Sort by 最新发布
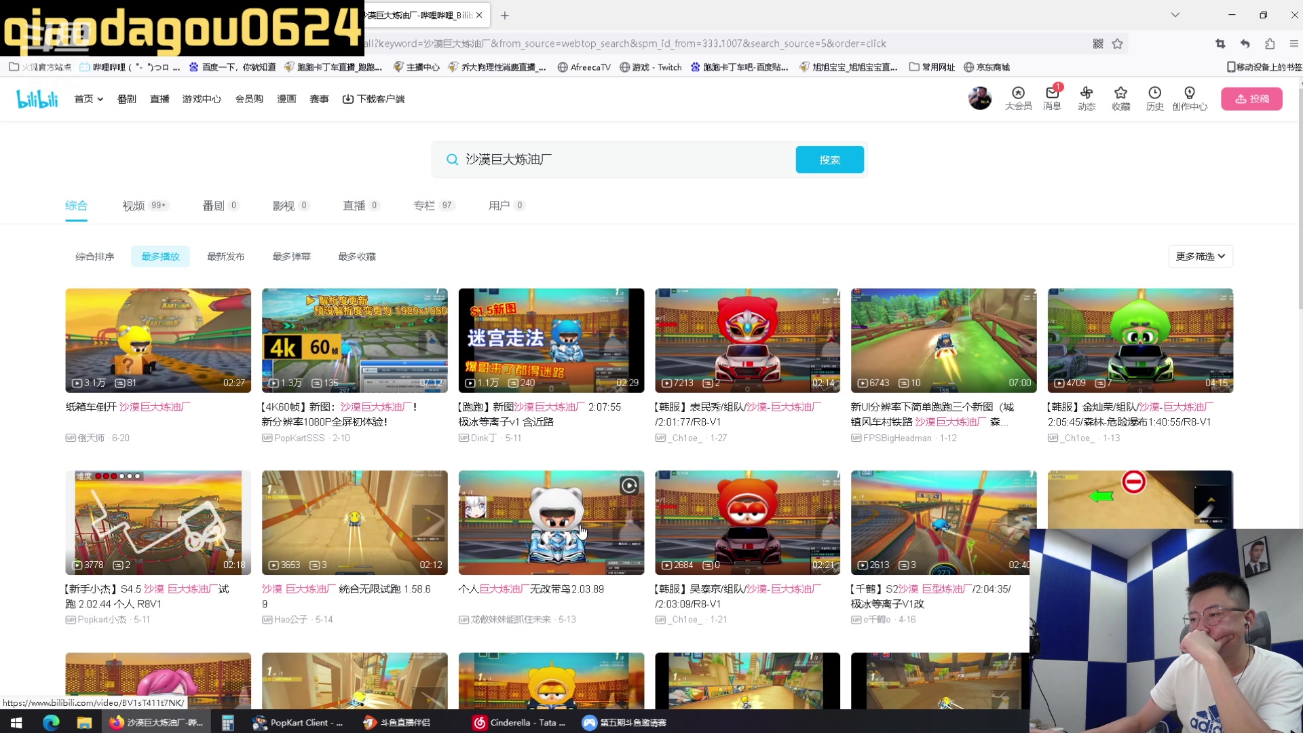This screenshot has height=733, width=1303. tap(226, 257)
